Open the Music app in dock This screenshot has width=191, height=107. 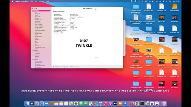(x=105, y=103)
